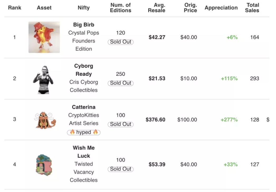Open the Big Birb asset thumbnail
Screen dimensions: 276x192
pyautogui.click(x=44, y=37)
